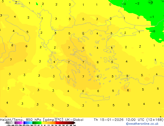Open the weatheronline.co.uk copyright link
This screenshot has height=126, width=164.
[x=142, y=124]
